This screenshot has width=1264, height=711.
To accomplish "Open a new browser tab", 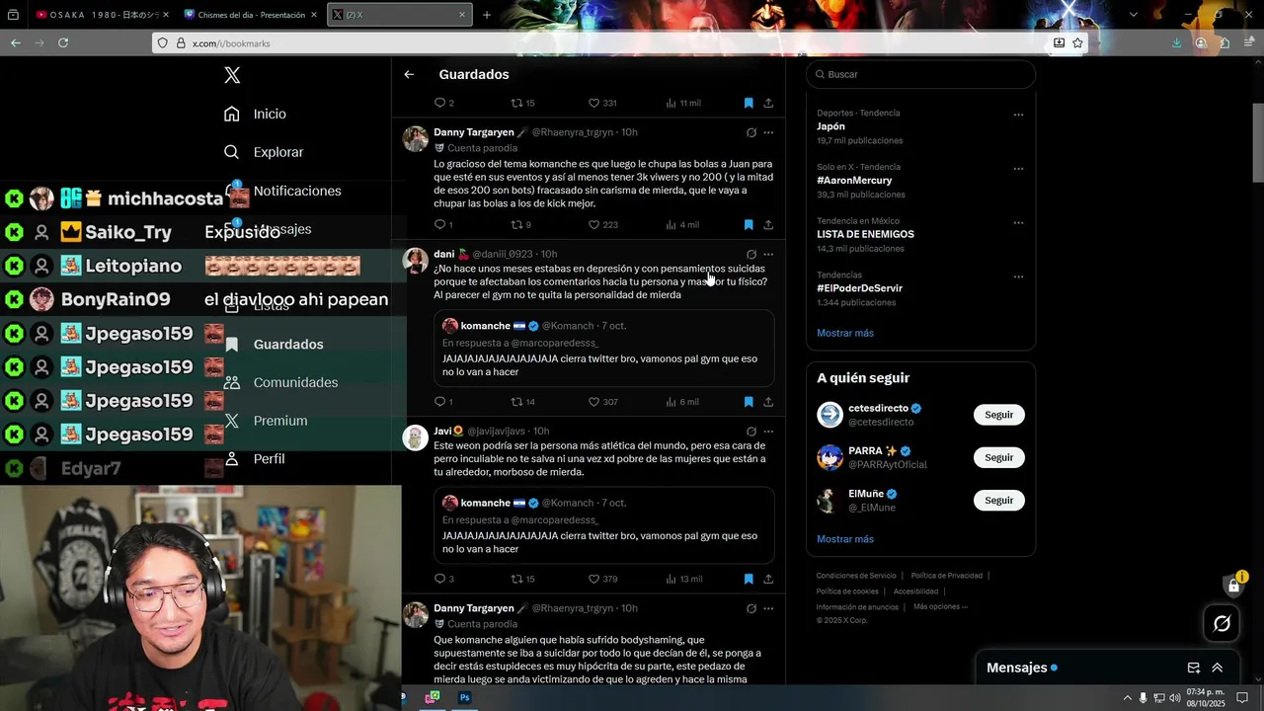I will pos(487,15).
